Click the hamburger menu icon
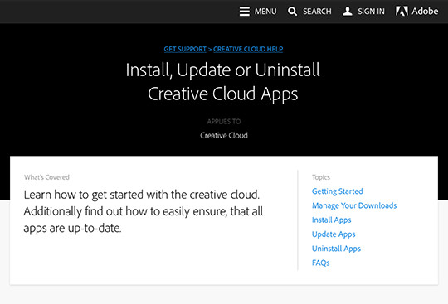The image size is (448, 304). [245, 12]
